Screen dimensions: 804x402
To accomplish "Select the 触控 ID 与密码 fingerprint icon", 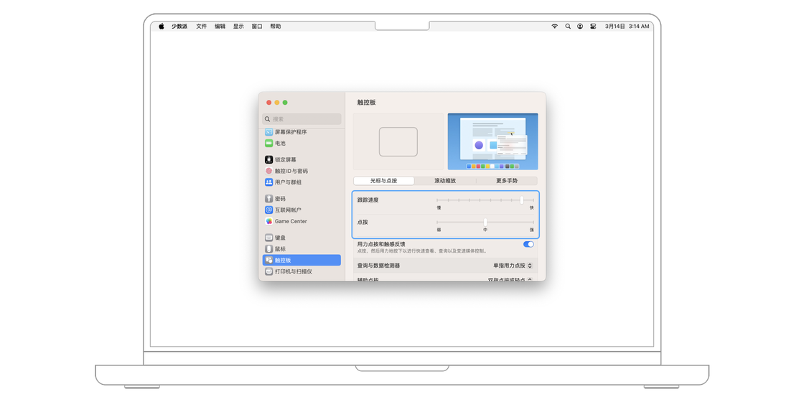I will click(268, 171).
